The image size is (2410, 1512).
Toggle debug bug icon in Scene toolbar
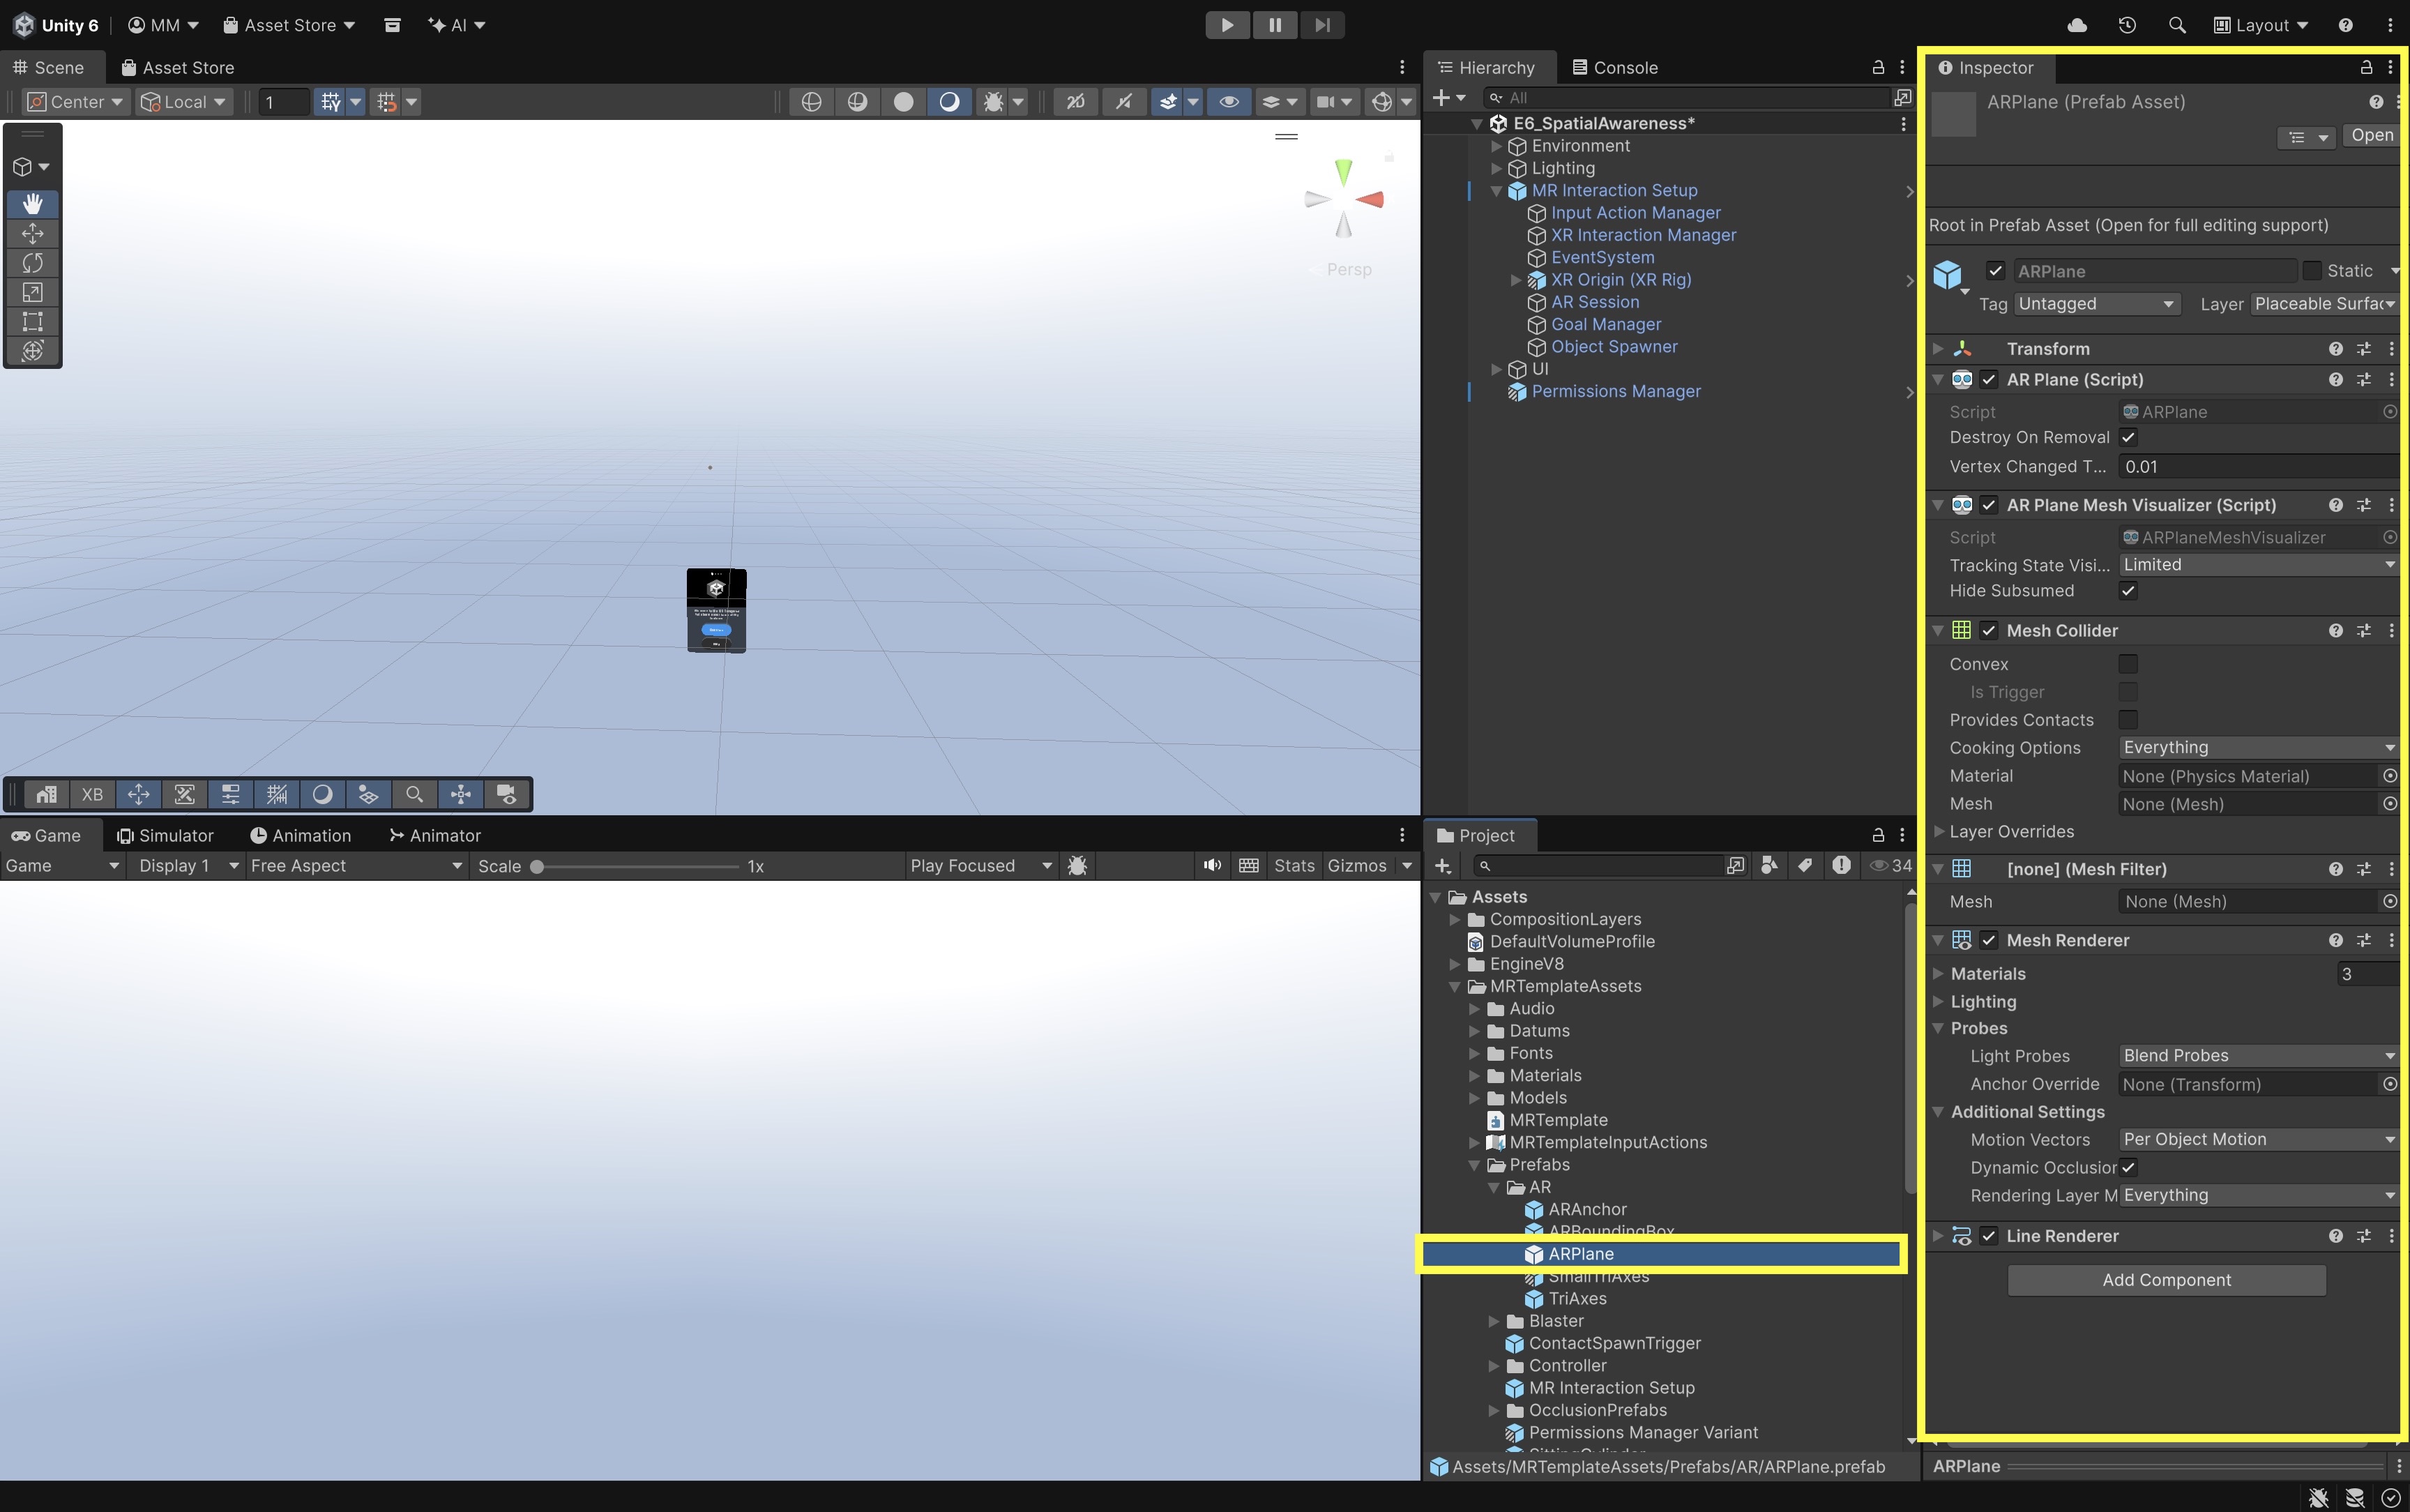click(x=992, y=101)
